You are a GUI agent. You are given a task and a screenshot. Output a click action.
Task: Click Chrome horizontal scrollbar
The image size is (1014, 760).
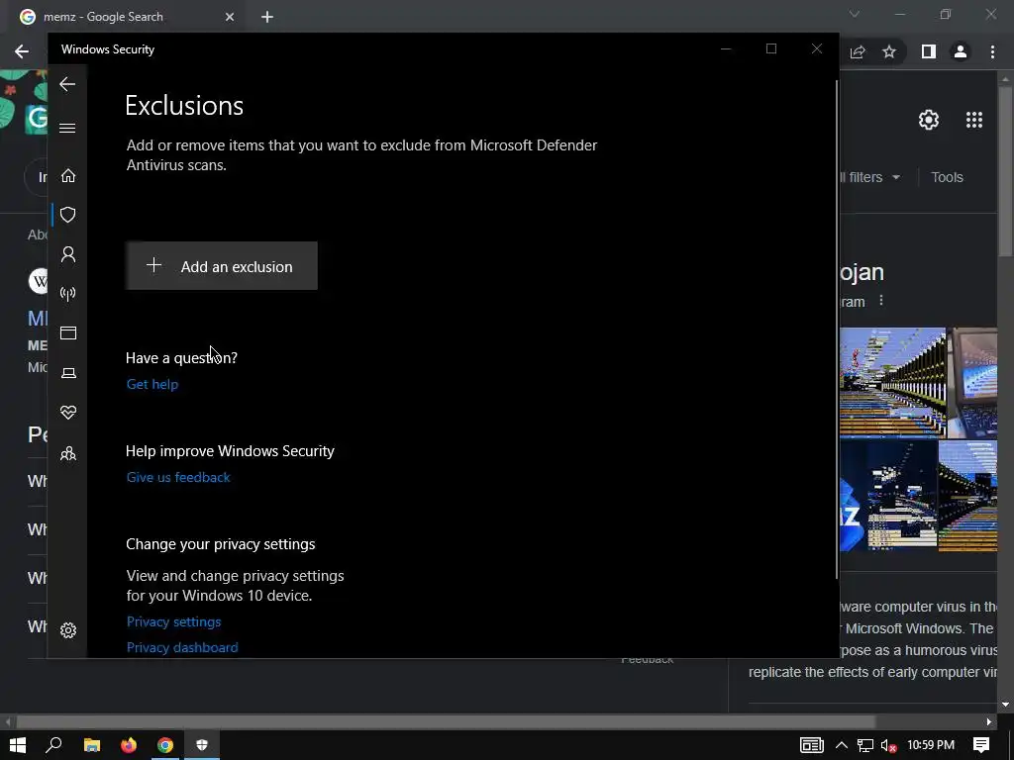coord(447,721)
